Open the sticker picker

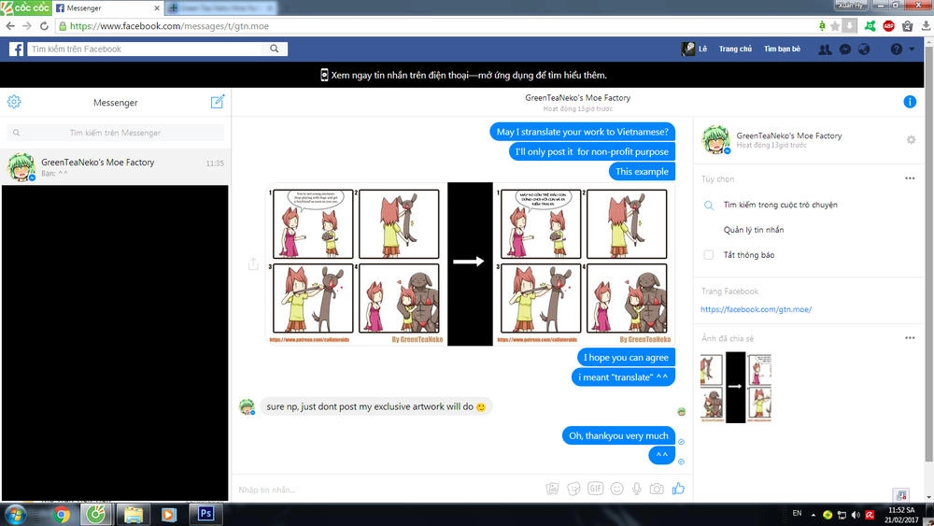click(573, 489)
